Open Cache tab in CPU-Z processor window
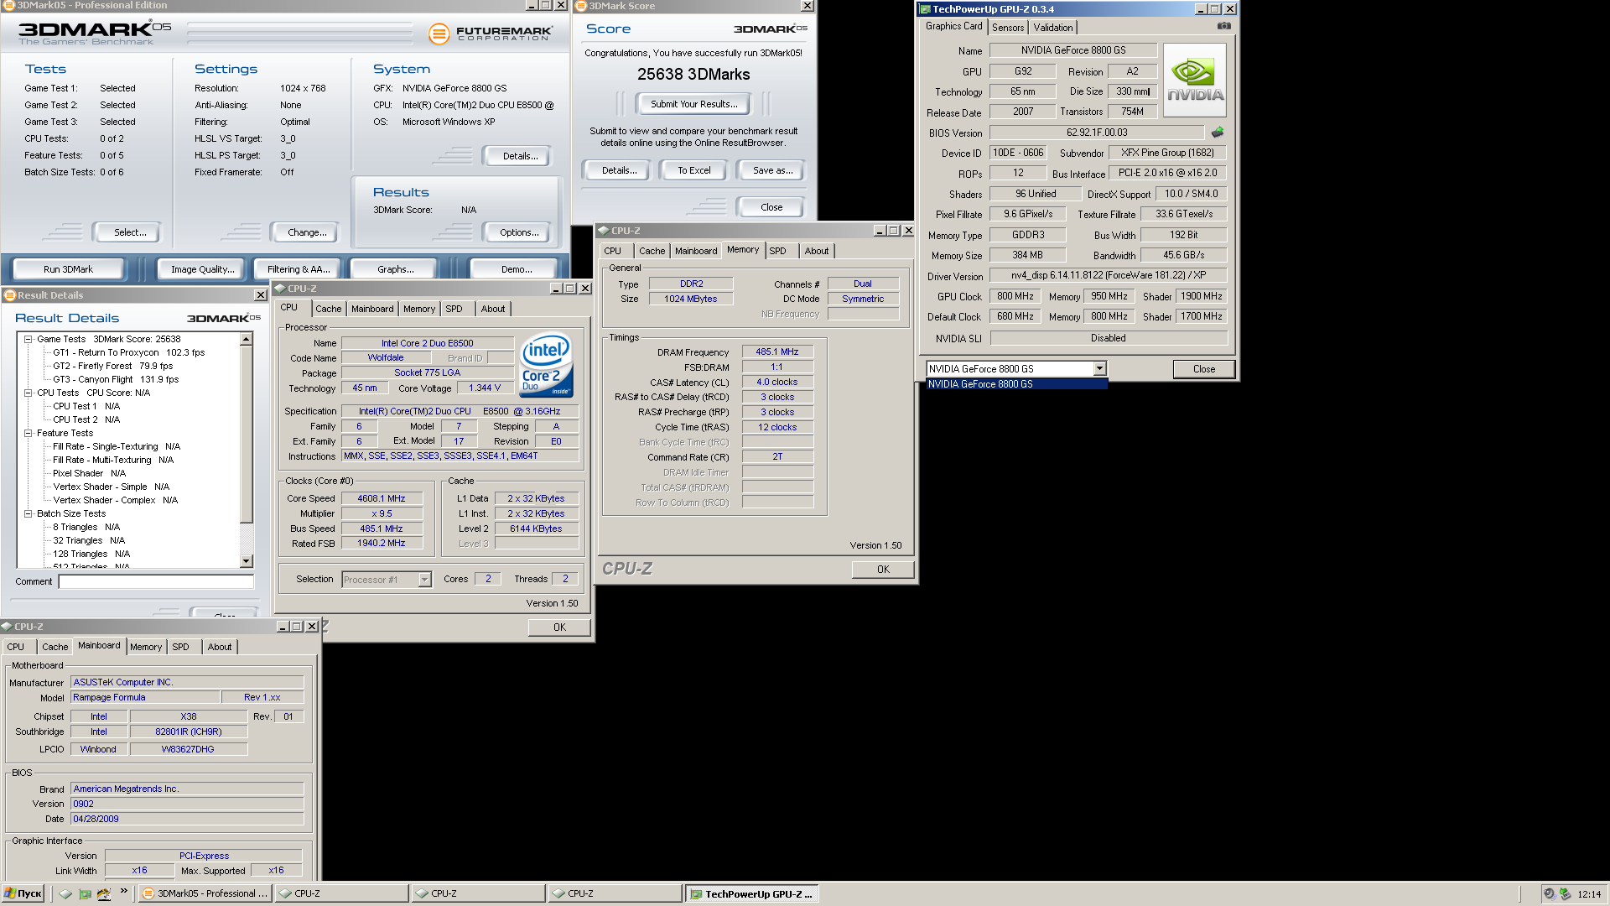This screenshot has width=1610, height=906. pyautogui.click(x=328, y=309)
